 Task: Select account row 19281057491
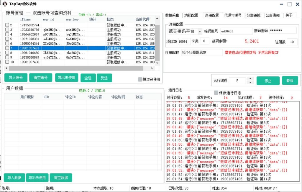[29, 48]
